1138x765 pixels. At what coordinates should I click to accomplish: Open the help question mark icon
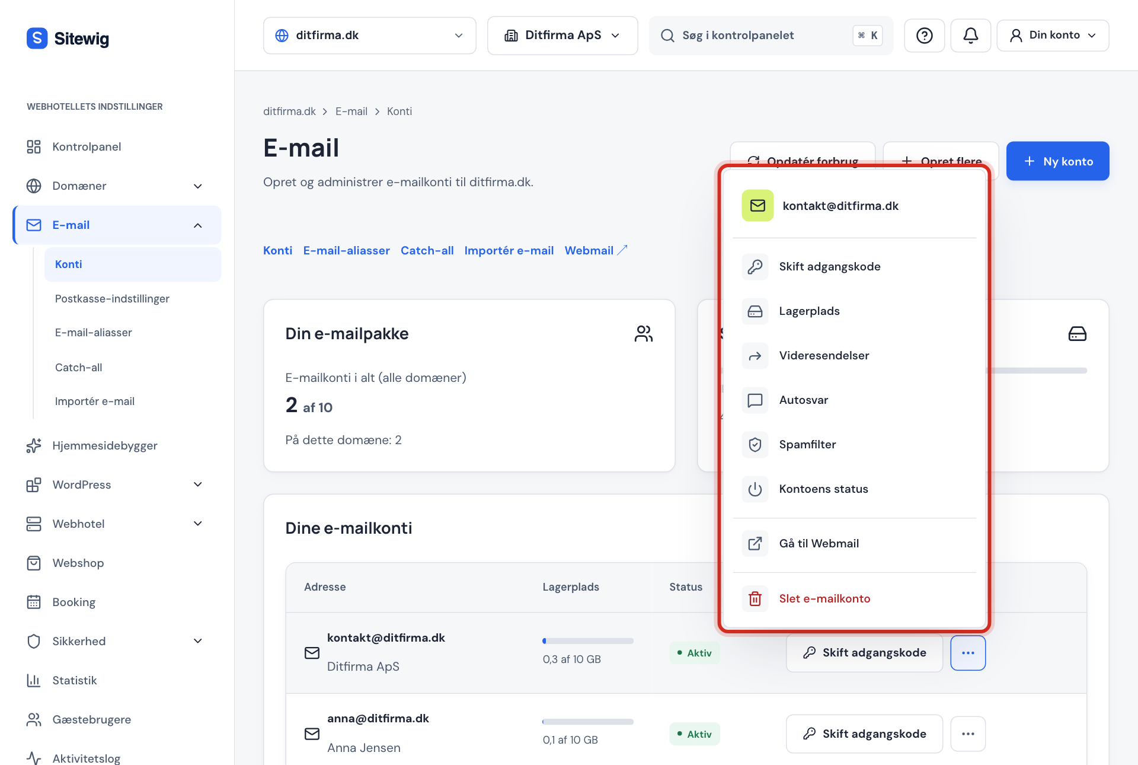point(924,36)
